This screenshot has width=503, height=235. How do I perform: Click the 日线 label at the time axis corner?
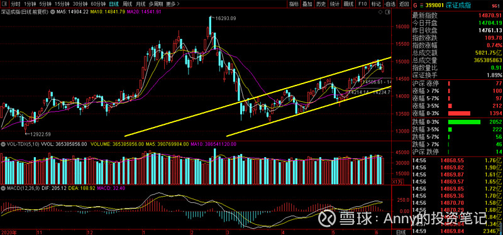coord(401,231)
